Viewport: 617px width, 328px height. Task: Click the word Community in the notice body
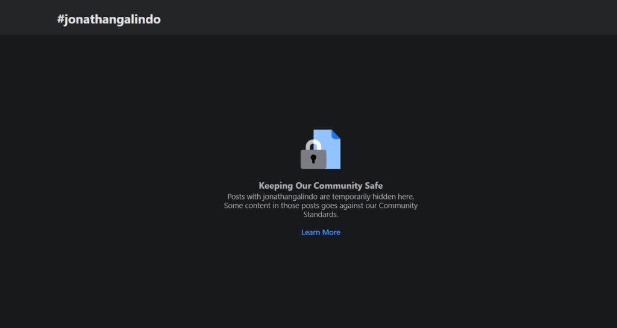(398, 206)
